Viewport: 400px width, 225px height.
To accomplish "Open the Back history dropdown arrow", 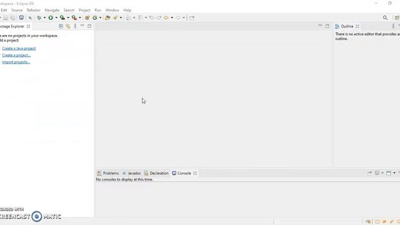I will [x=172, y=17].
